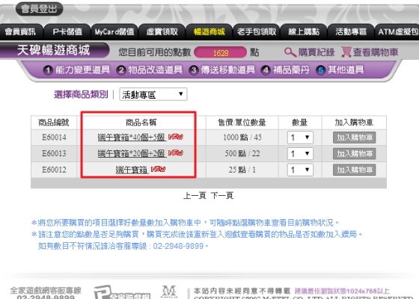Click the 會員登出 logout button
The height and width of the screenshot is (299, 419).
coord(39,9)
